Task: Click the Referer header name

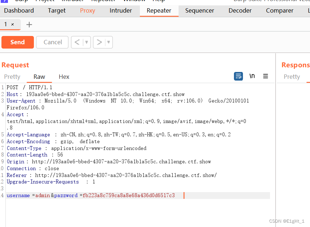Action: point(17,175)
